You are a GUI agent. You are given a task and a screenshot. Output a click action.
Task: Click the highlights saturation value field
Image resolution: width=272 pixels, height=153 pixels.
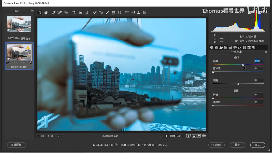259,68
